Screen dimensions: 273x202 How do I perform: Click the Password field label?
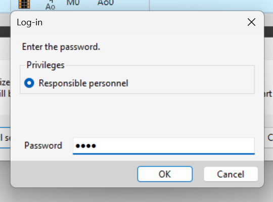pyautogui.click(x=43, y=145)
